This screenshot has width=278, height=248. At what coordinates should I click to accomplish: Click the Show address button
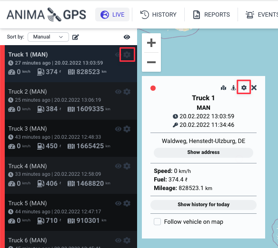pos(203,153)
